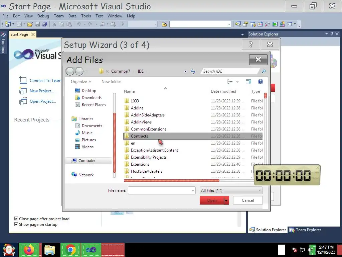Open the All Files (*.*) filter dropdown
The height and width of the screenshot is (257, 342).
tap(259, 190)
